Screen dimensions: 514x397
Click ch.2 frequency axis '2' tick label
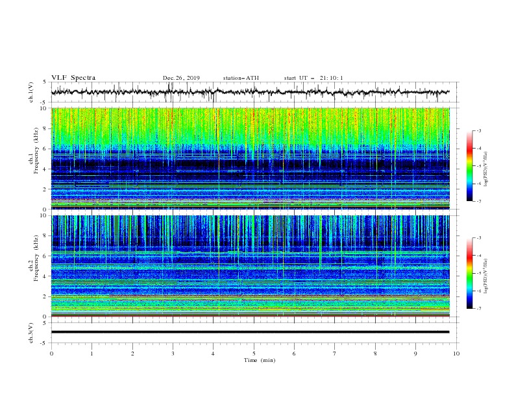coord(45,296)
